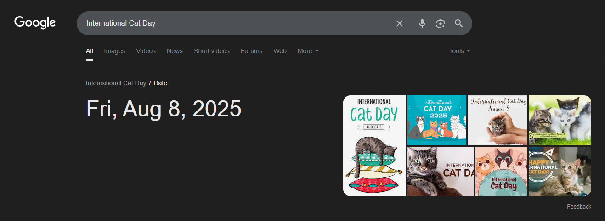Go to the Forums tab
Screen dimensions: 605x221
point(251,51)
